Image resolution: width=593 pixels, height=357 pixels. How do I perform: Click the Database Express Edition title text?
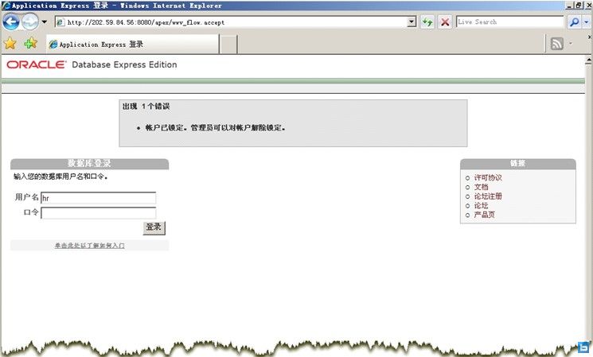click(124, 64)
